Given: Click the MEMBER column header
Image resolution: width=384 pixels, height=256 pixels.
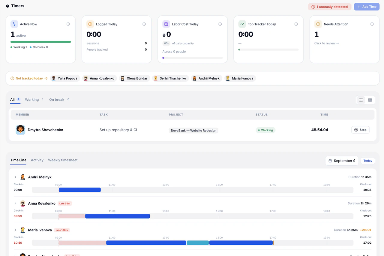Looking at the screenshot, I should (x=22, y=115).
